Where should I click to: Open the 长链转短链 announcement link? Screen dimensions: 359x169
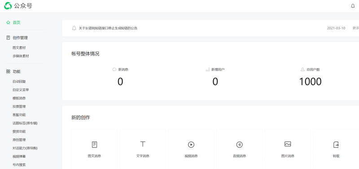pos(108,28)
